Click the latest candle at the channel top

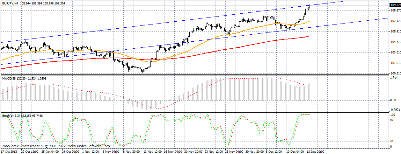point(310,7)
